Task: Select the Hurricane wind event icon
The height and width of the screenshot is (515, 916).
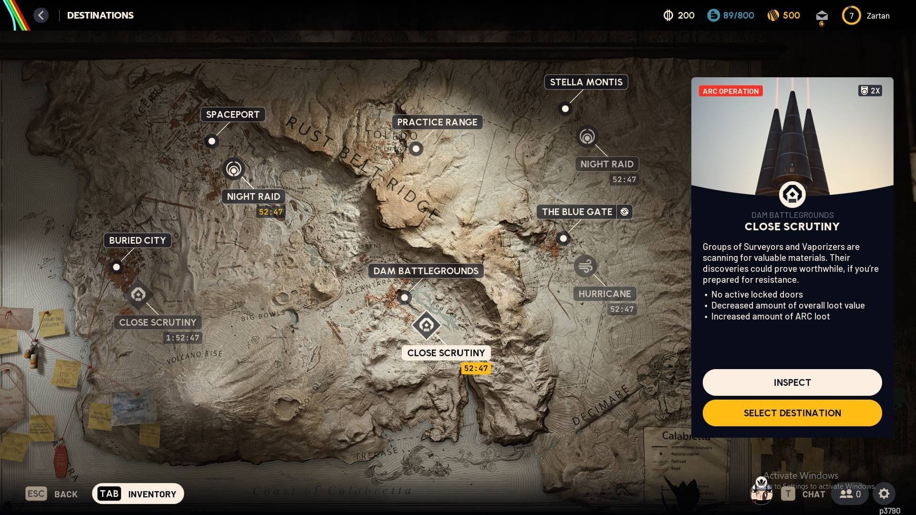Action: 585,267
